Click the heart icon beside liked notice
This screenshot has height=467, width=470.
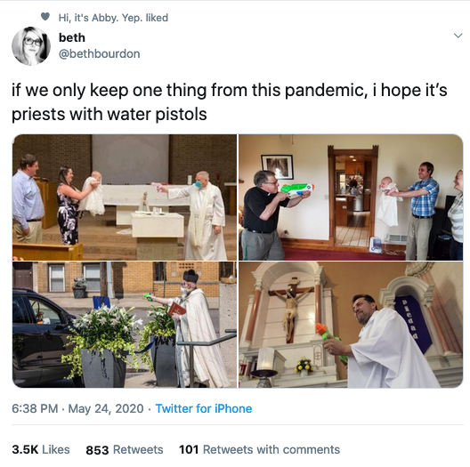pos(45,17)
